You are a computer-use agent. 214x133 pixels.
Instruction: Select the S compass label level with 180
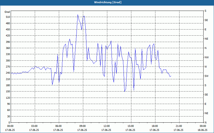click(205, 85)
